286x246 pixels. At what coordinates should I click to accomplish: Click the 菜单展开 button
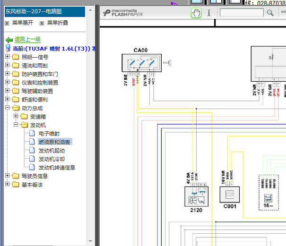(x=23, y=23)
